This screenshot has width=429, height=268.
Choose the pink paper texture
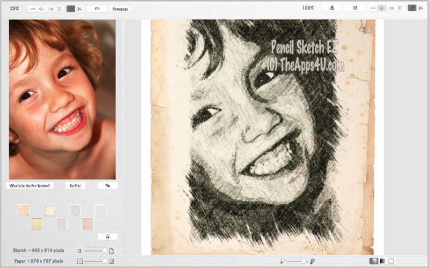pos(88,224)
